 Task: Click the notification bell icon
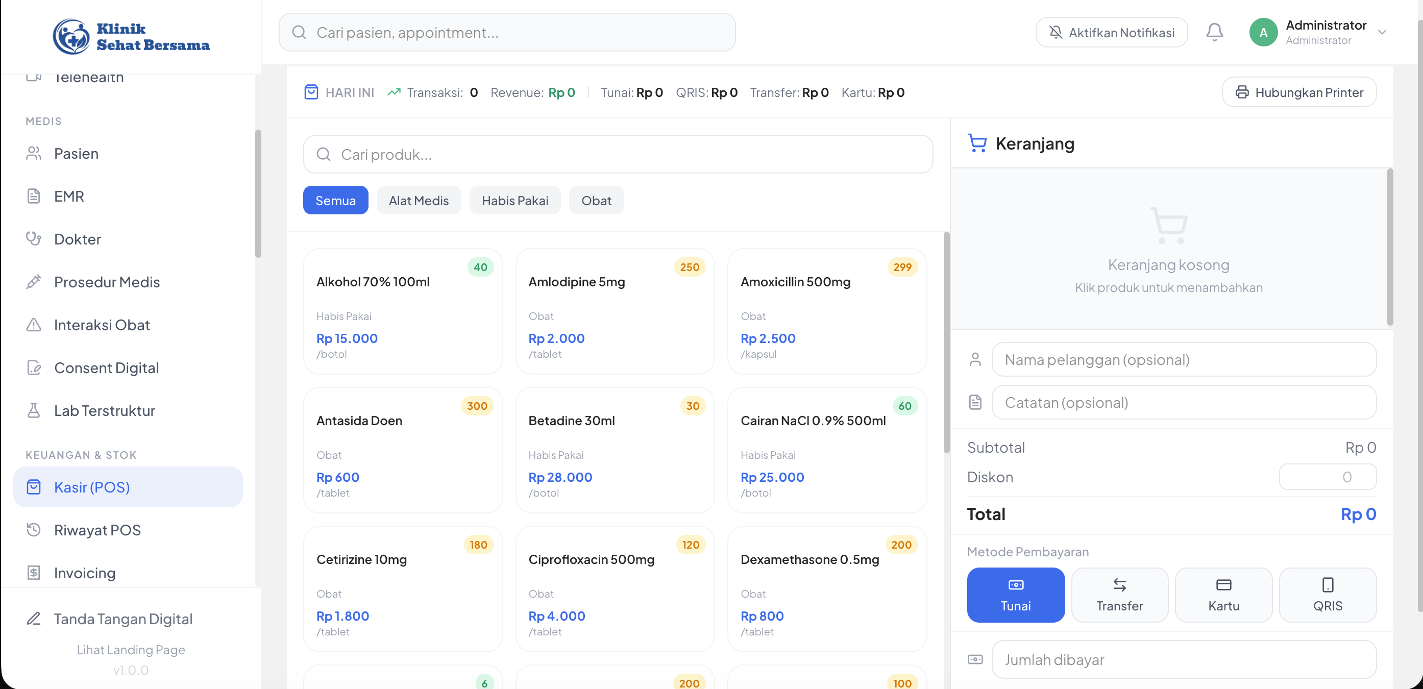pos(1214,32)
